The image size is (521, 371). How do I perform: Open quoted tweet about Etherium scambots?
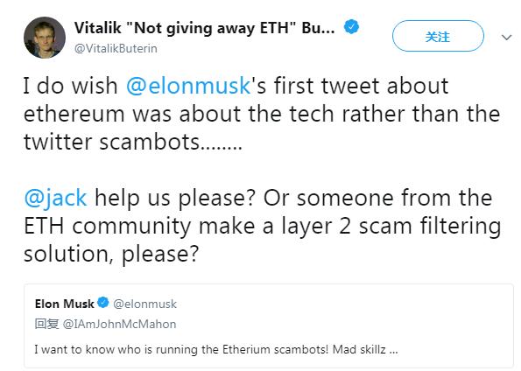pos(269,325)
